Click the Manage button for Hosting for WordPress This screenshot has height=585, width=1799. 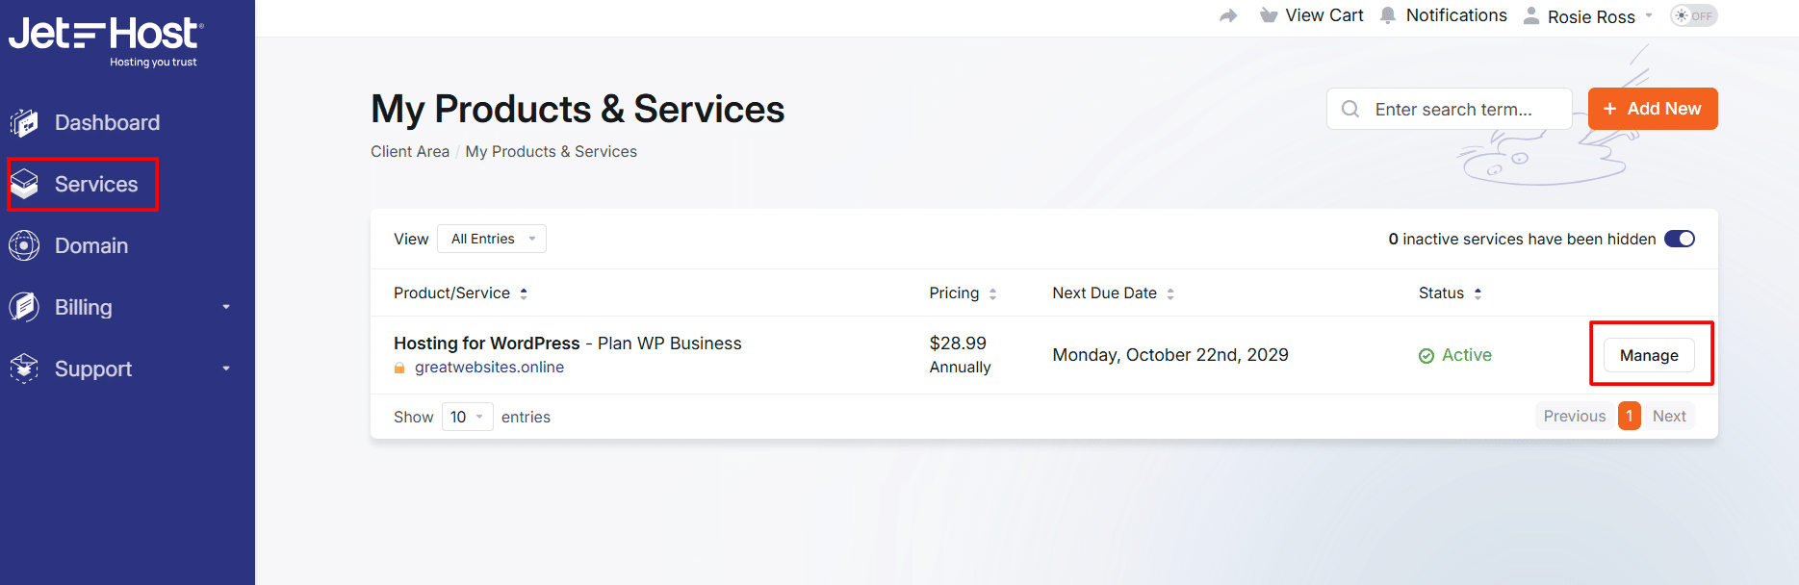[x=1649, y=354]
